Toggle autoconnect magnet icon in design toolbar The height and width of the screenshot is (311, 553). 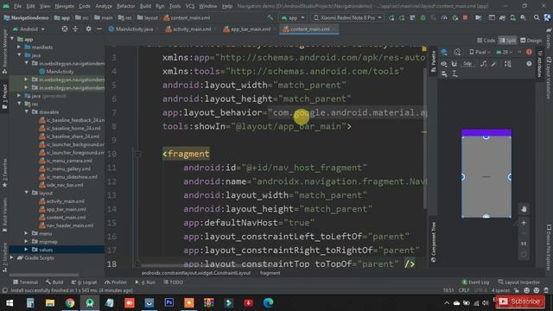[454, 64]
